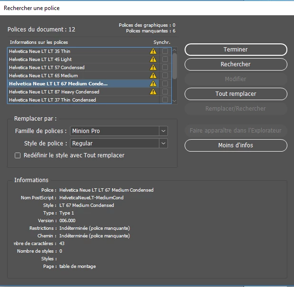
Task: Select highlighted 67 Medium Conde... font row
Action: [83, 83]
